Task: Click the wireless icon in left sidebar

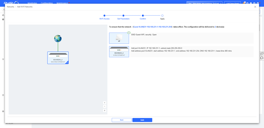Action: coord(3,59)
